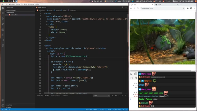This screenshot has width=197, height=111.
Task: Select index.html in the Explorer tree
Action: click(x=14, y=15)
